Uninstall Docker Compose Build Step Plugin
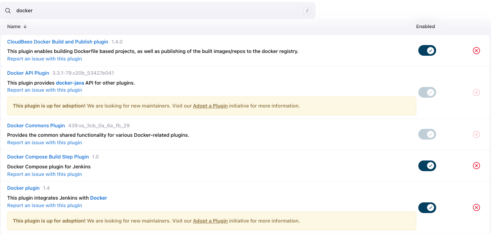Viewport: 499px width, 234px height. [476, 166]
